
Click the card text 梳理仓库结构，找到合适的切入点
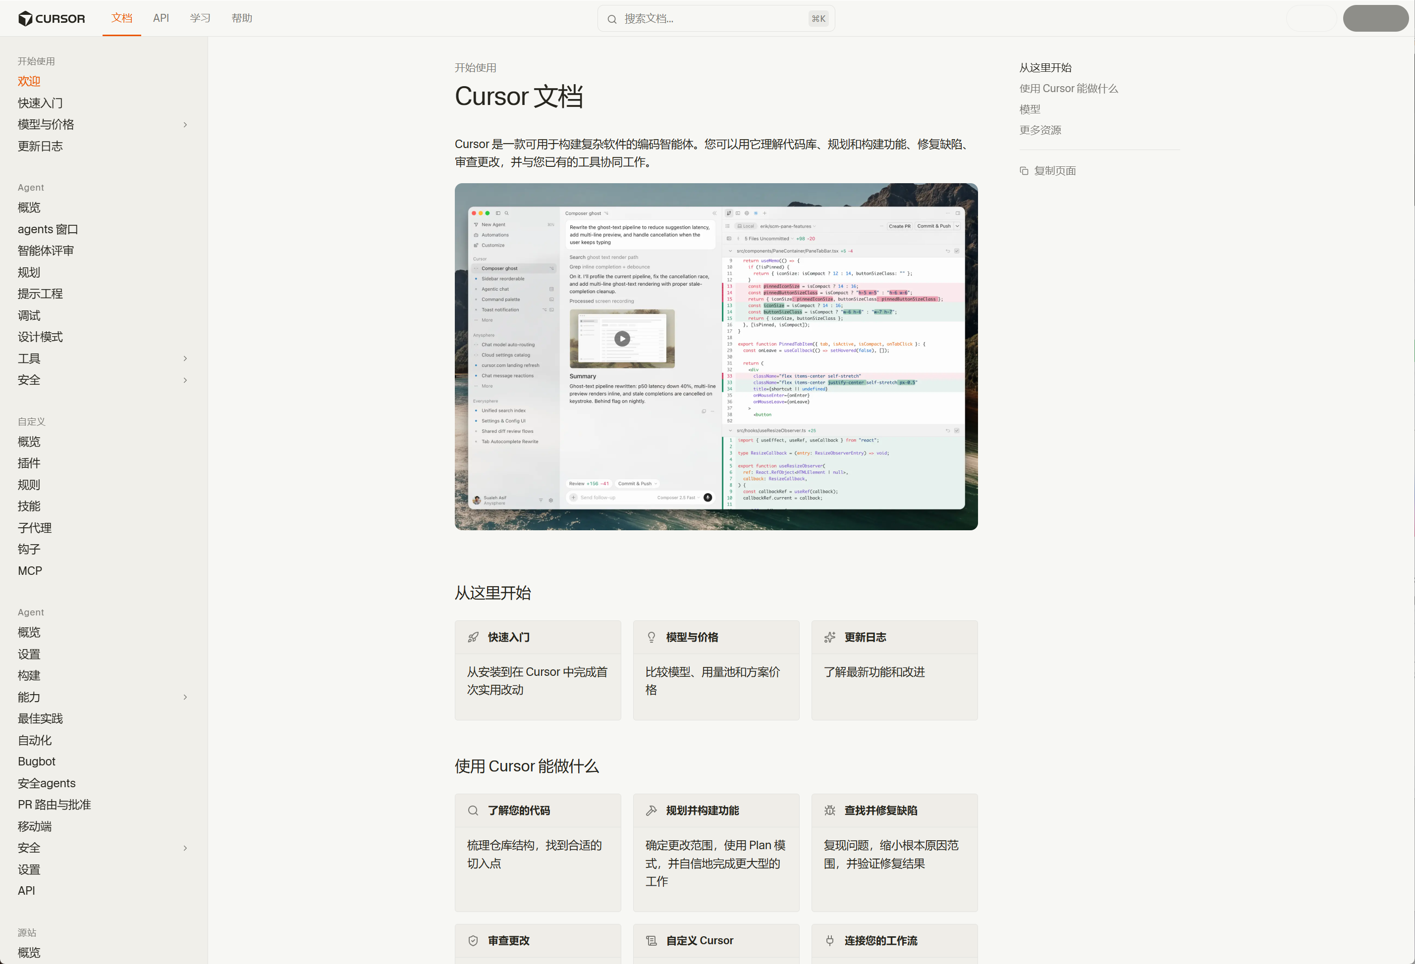coord(534,855)
